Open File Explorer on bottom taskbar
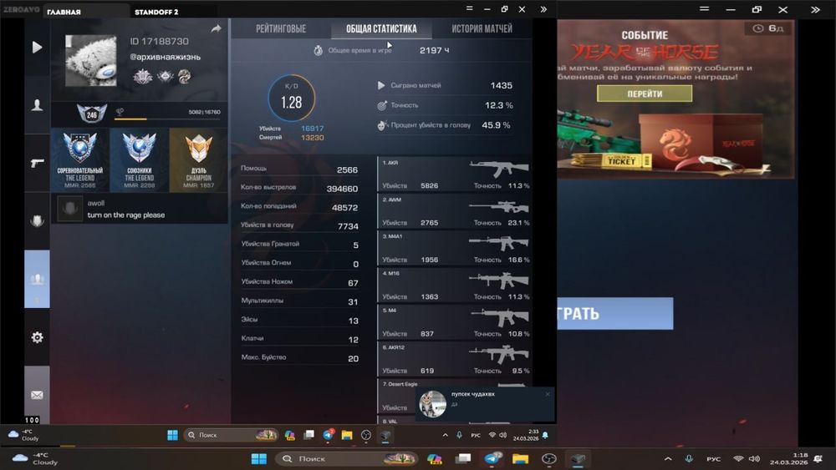Image resolution: width=836 pixels, height=470 pixels. coord(520,459)
